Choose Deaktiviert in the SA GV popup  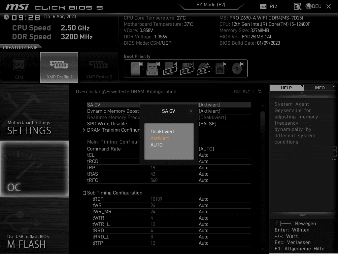[x=162, y=132]
